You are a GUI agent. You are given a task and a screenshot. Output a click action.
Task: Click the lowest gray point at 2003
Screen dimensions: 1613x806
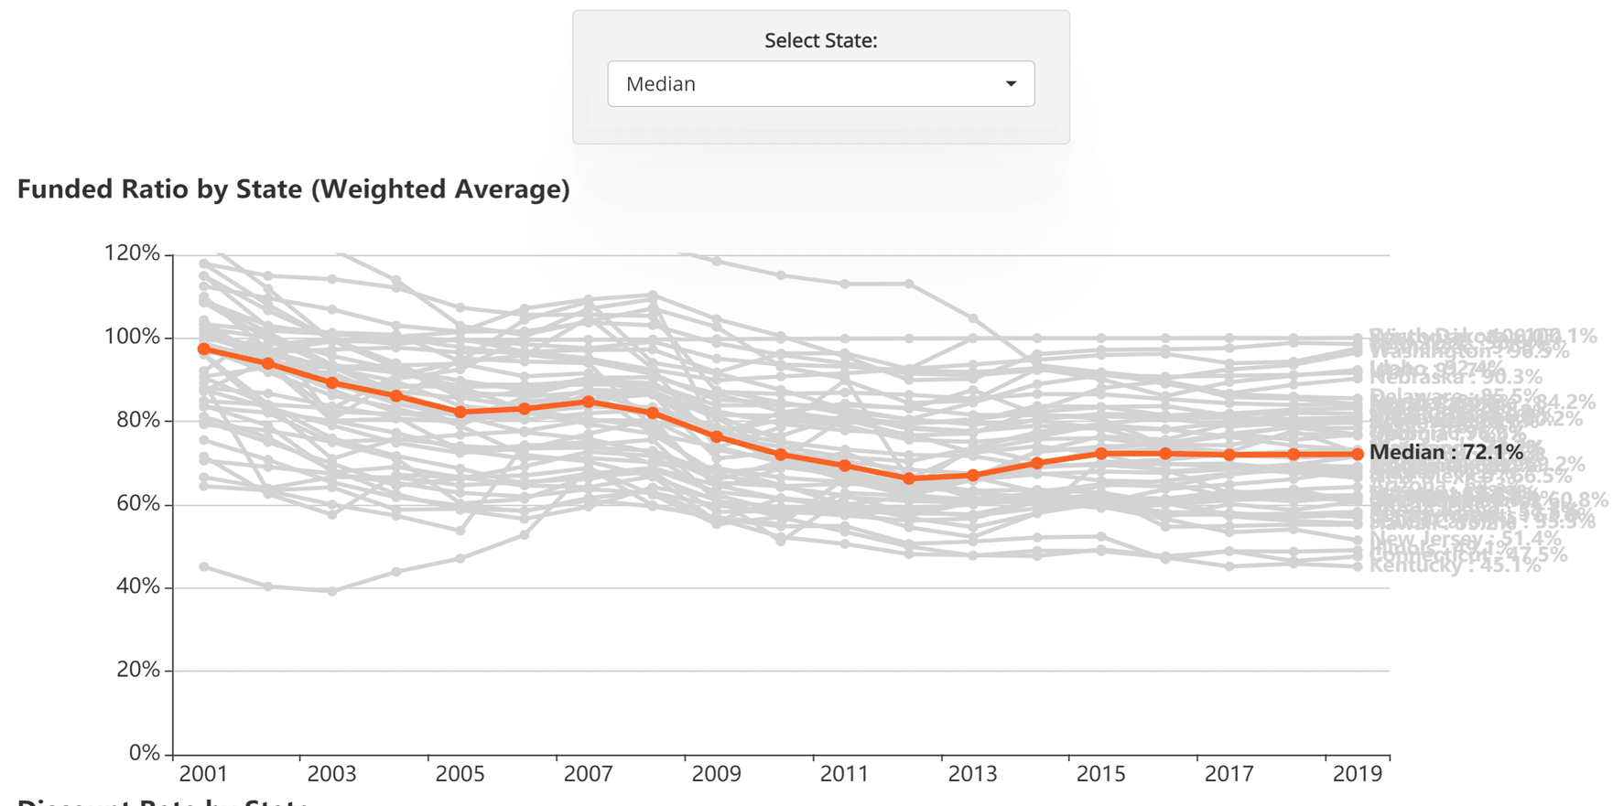tap(332, 591)
